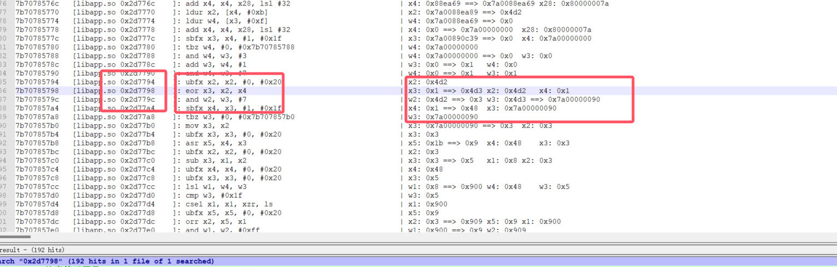Image resolution: width=837 pixels, height=267 pixels.
Task: Click instruction 'asr x5, x4, x3'
Action: 216,143
